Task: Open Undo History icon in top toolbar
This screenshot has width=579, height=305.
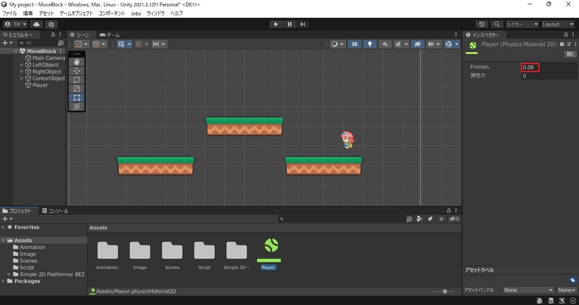Action: click(x=482, y=24)
